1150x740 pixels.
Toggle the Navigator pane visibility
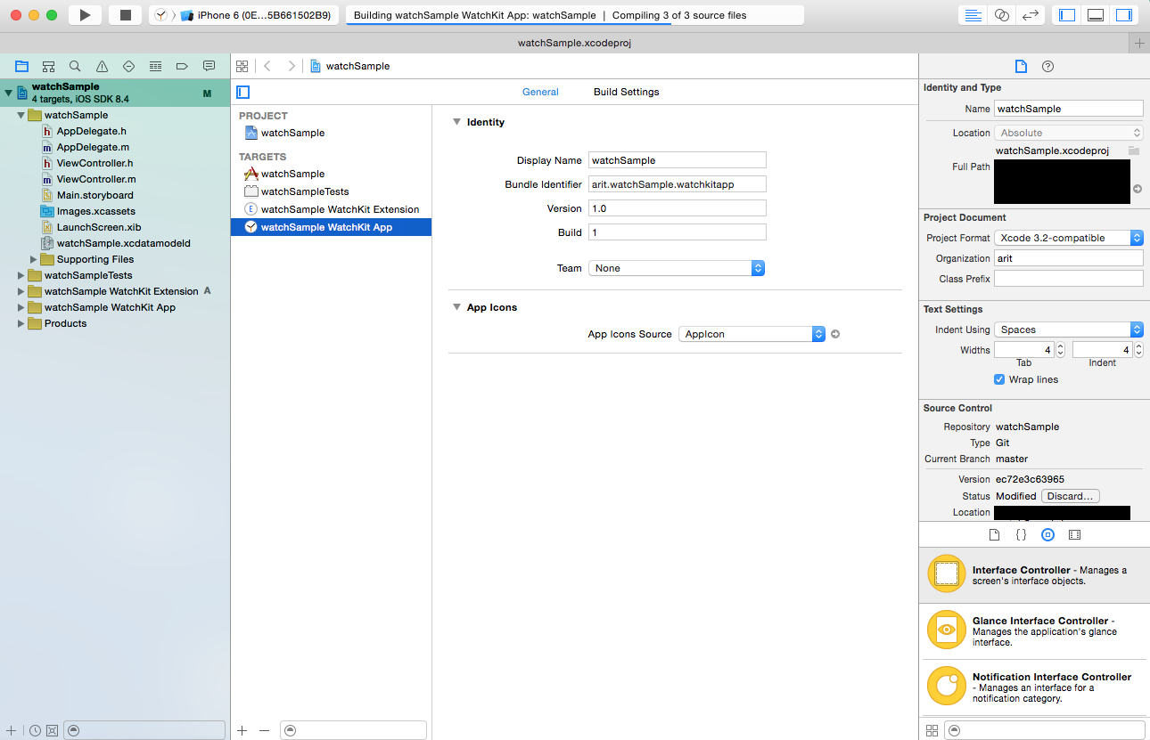[x=1067, y=15]
